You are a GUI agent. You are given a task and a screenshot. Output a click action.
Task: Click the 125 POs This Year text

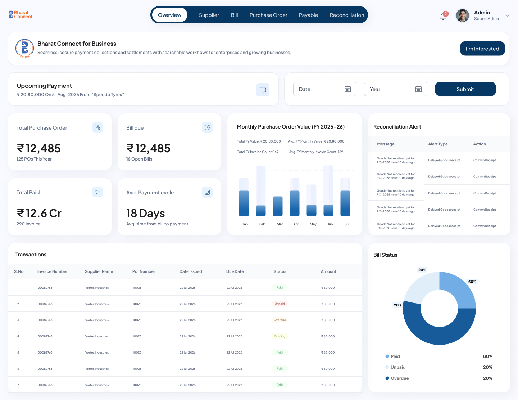point(34,159)
